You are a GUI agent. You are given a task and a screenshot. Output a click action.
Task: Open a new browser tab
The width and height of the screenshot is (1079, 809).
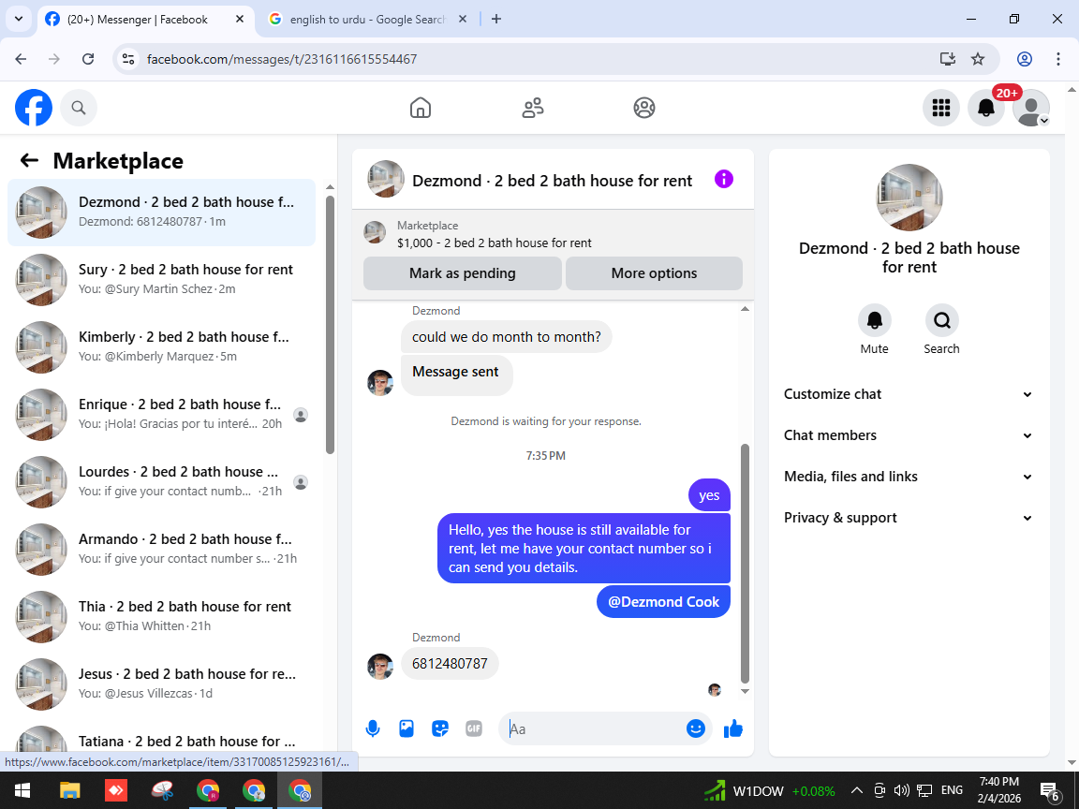pos(496,20)
